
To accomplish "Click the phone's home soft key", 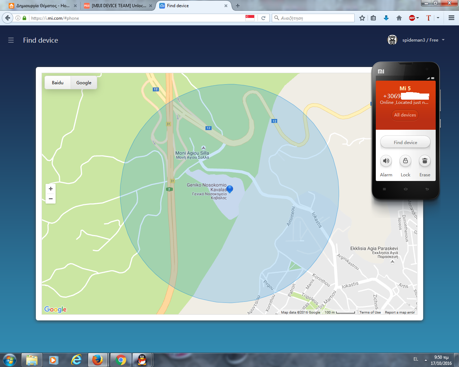I will 406,189.
